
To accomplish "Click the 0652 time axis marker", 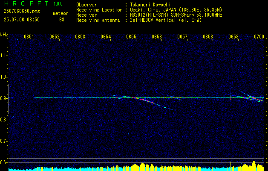I will (x=55, y=36).
